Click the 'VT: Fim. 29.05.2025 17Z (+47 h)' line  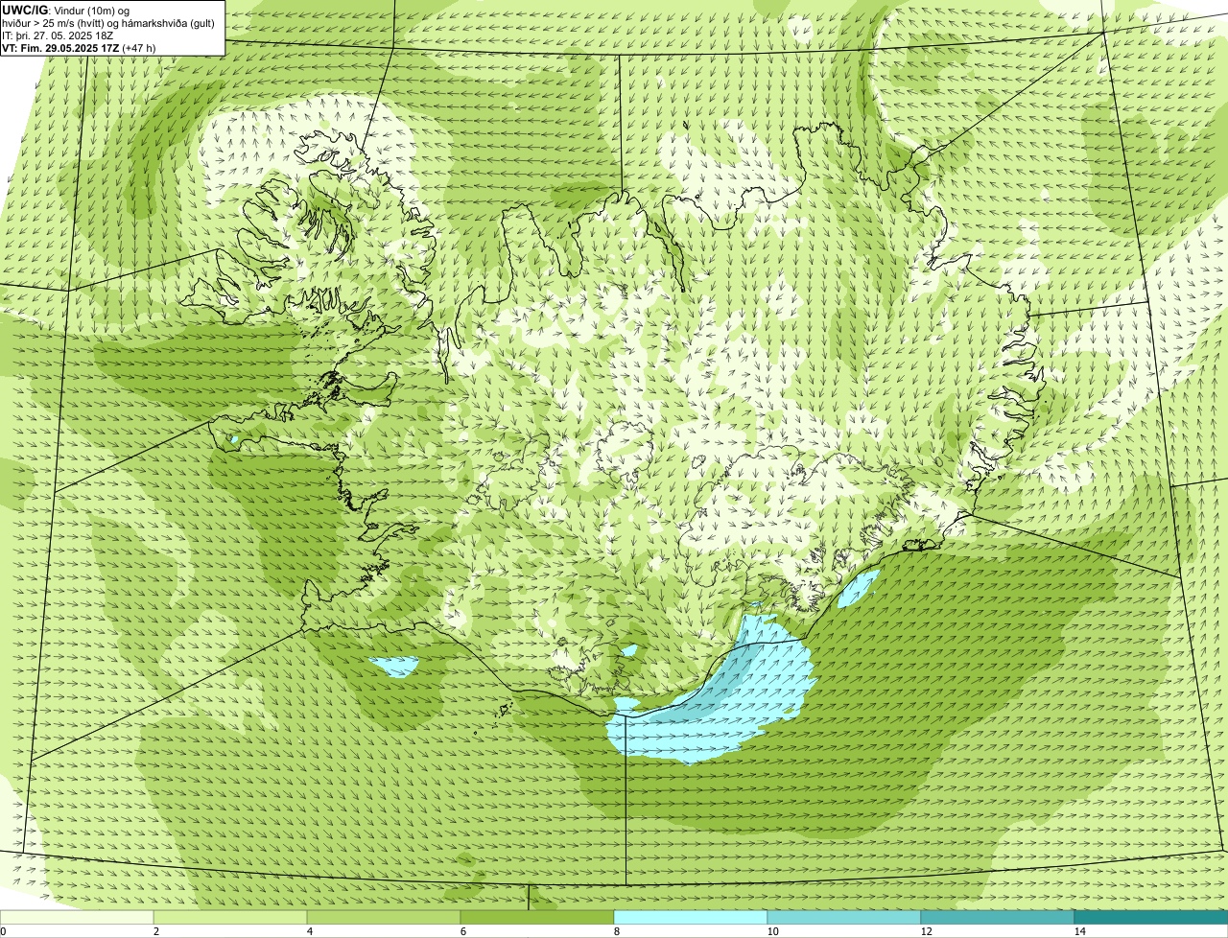pyautogui.click(x=80, y=46)
